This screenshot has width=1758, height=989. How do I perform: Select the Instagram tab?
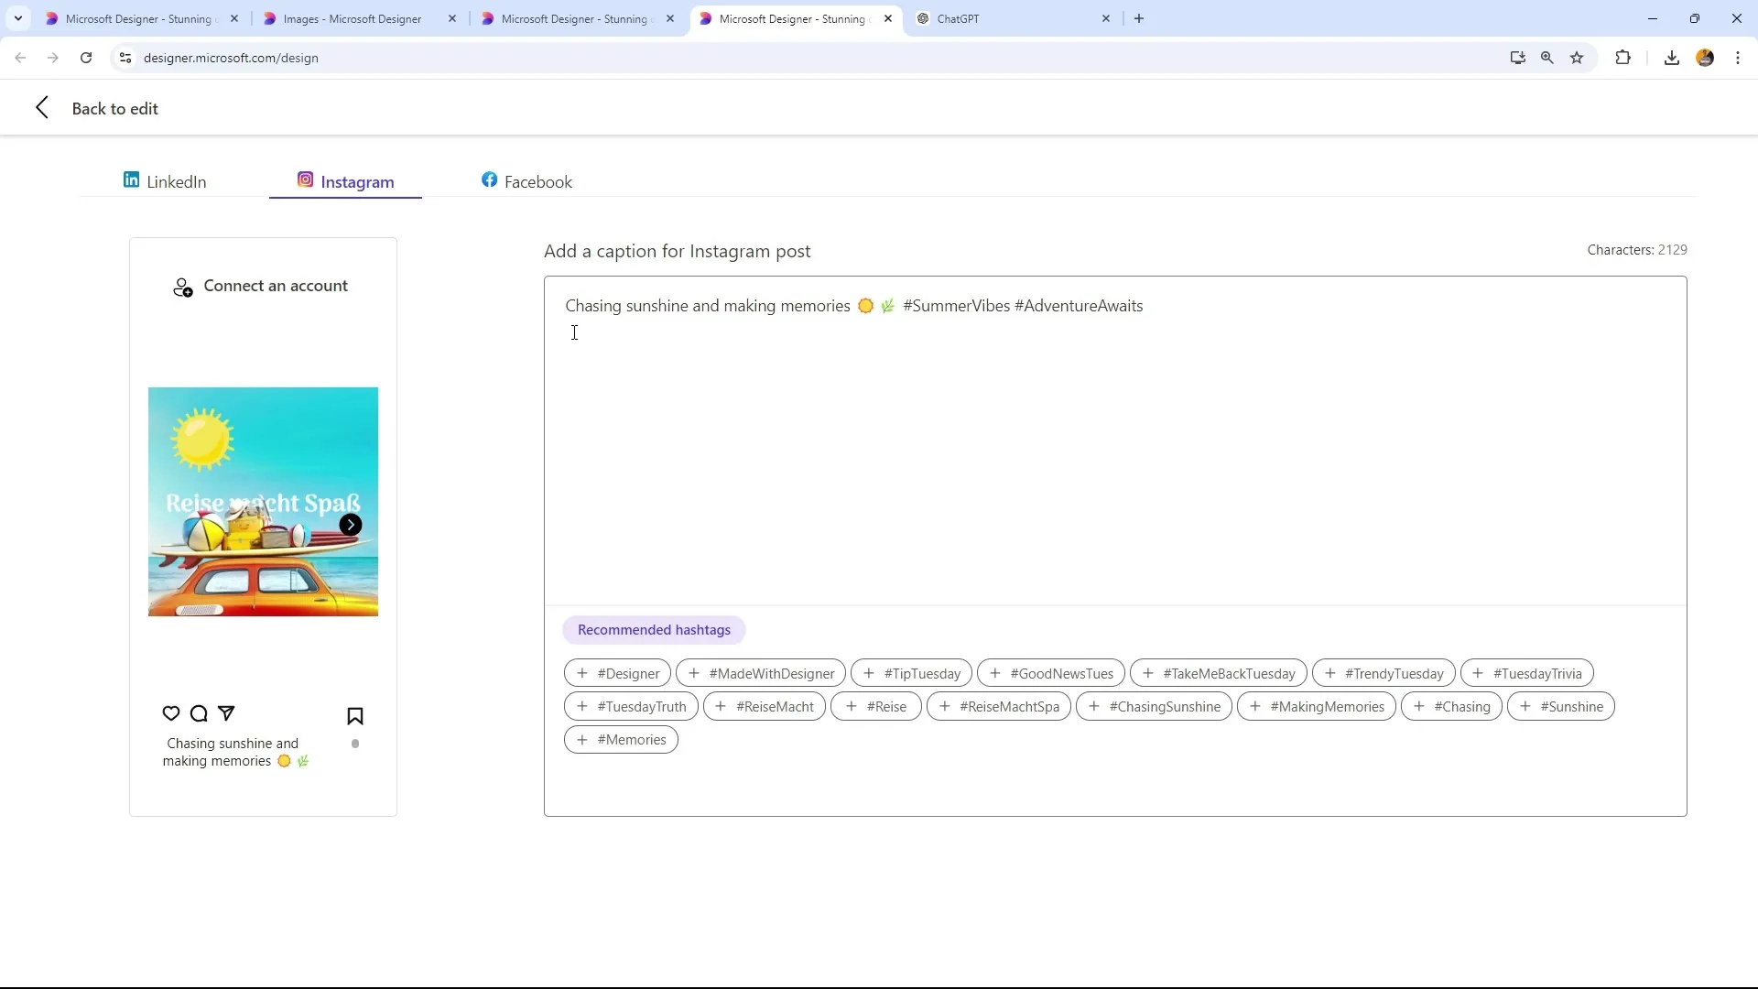click(346, 181)
